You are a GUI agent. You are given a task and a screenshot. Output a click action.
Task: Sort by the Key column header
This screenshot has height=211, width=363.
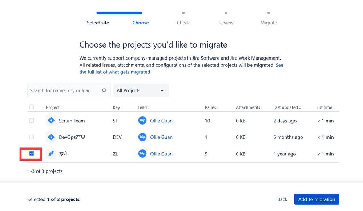(118, 107)
